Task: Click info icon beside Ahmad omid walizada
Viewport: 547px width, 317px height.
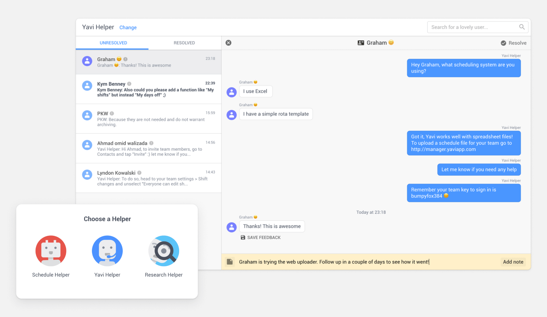Action: coord(151,143)
